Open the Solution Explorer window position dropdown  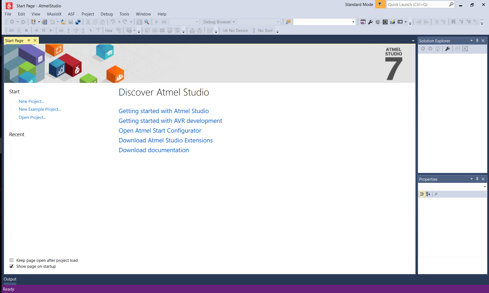coord(472,41)
